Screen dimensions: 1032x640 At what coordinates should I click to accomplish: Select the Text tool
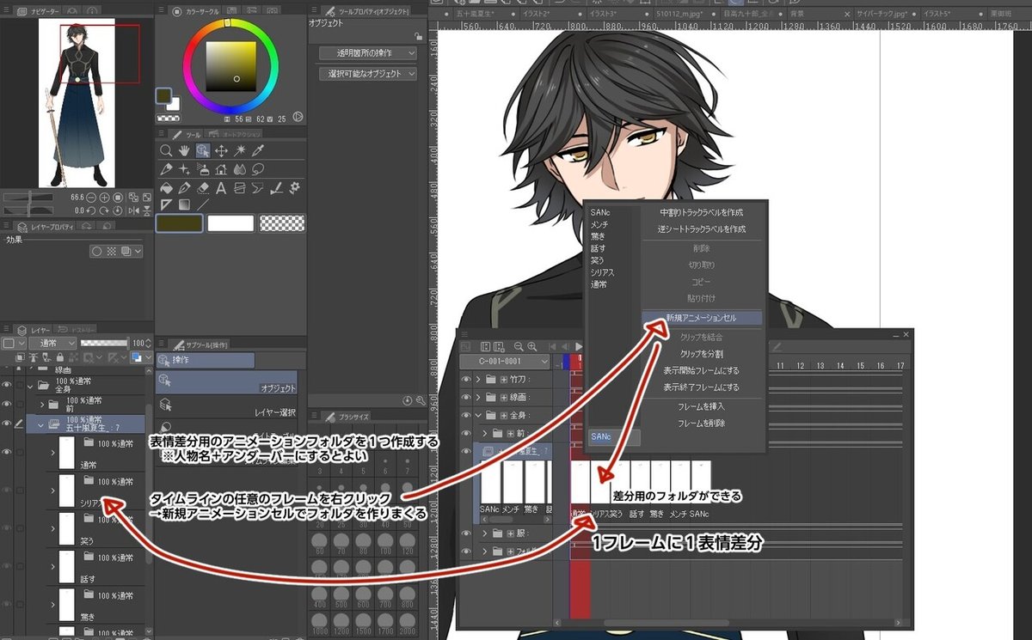(x=221, y=187)
